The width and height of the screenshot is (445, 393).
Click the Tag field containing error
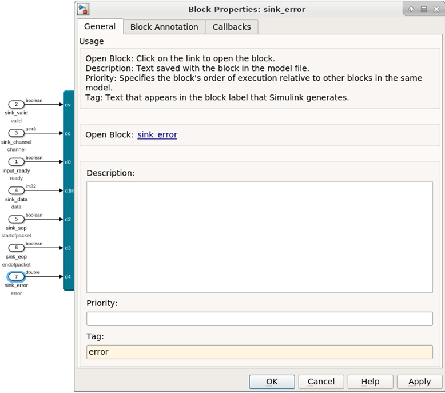[x=260, y=352]
